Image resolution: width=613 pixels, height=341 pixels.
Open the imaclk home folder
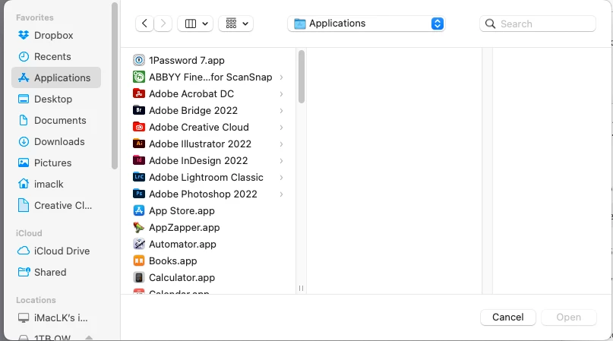pyautogui.click(x=56, y=184)
